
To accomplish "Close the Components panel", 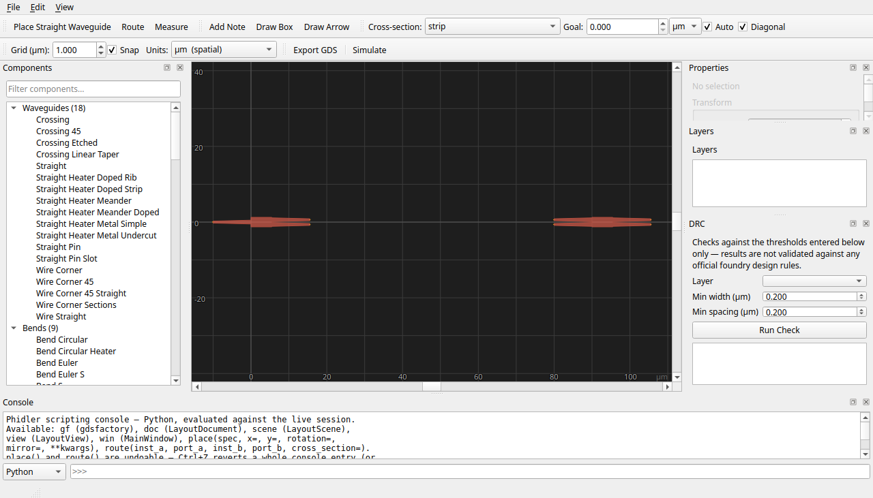I will pos(180,68).
